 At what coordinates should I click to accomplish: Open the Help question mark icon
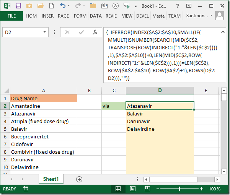(178, 6)
